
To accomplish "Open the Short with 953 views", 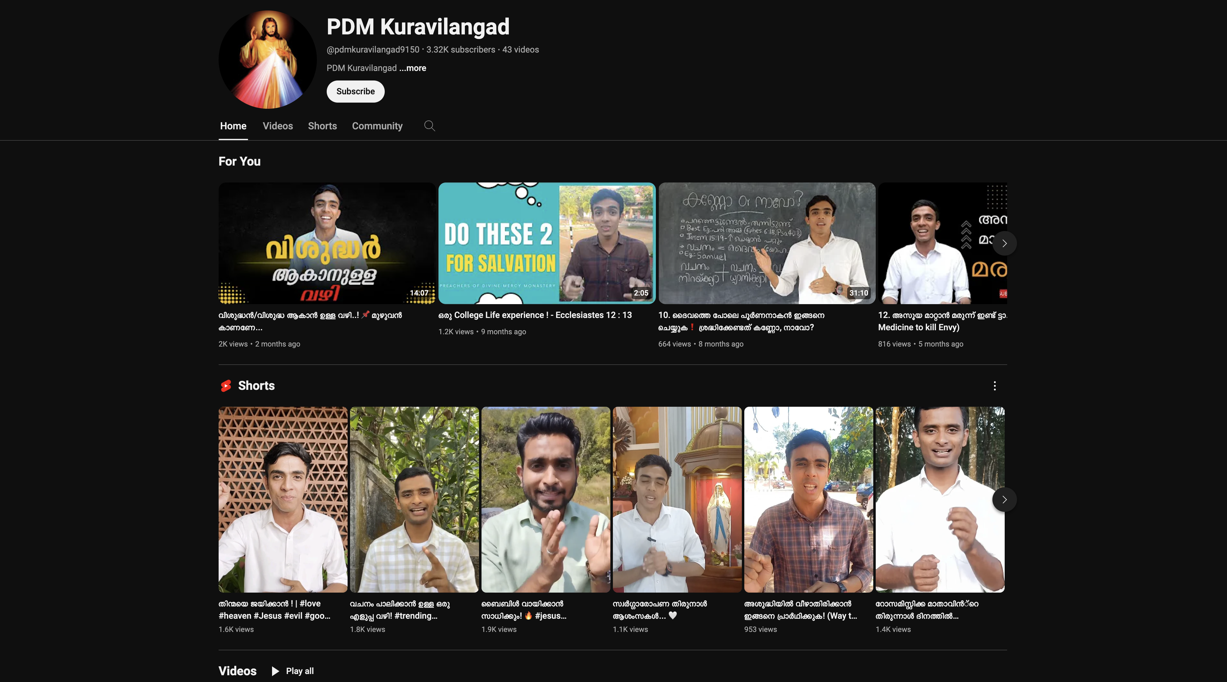I will coord(808,500).
